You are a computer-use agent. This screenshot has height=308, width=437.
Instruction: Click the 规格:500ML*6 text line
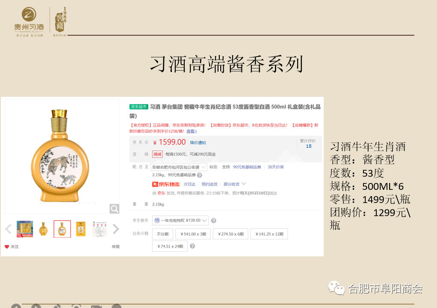[366, 186]
